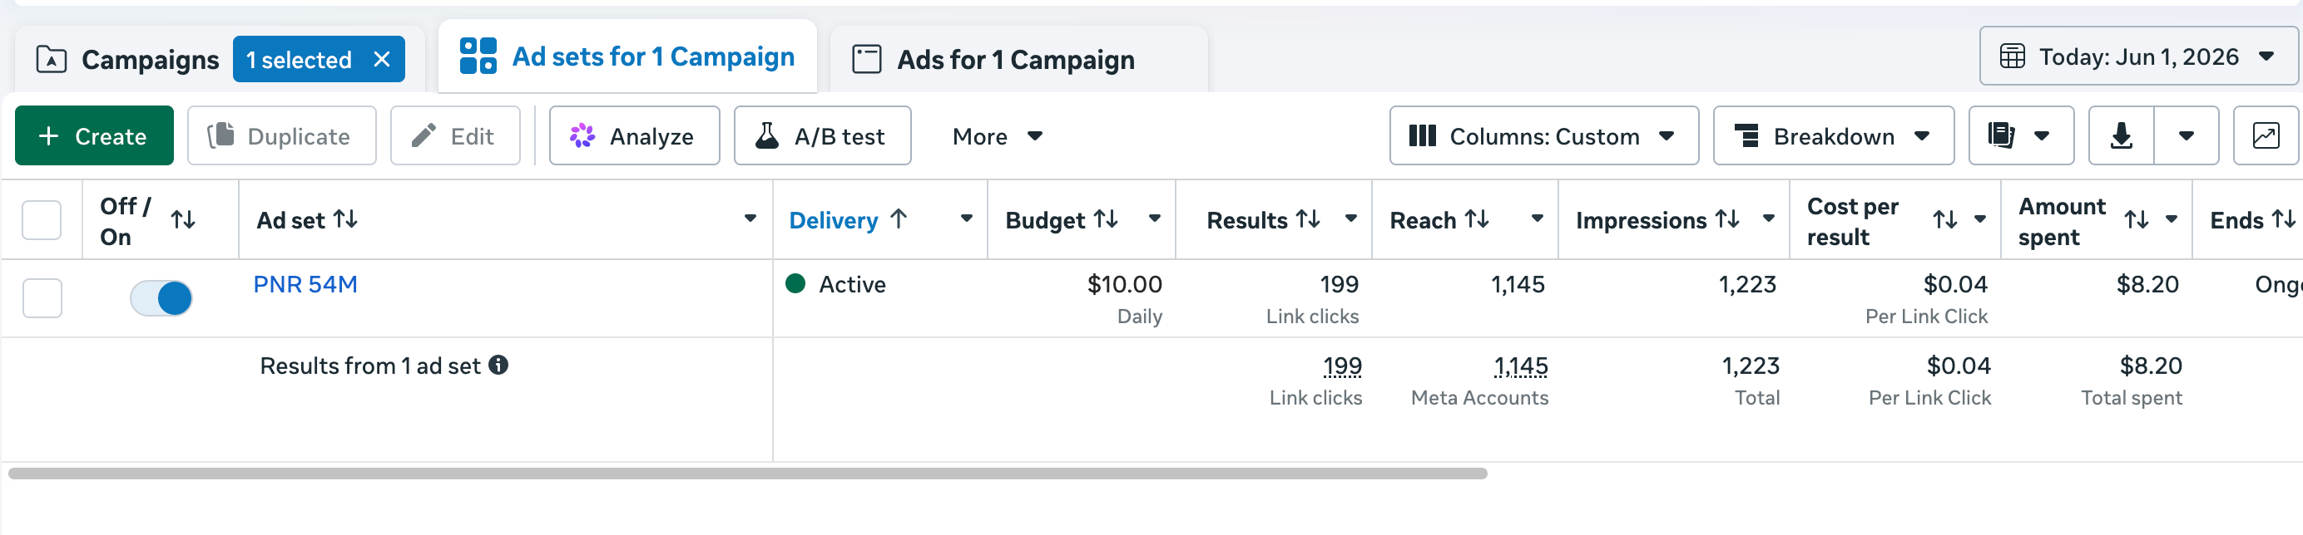The image size is (2303, 535).
Task: Sort the Reach column arrows
Action: point(1477,218)
